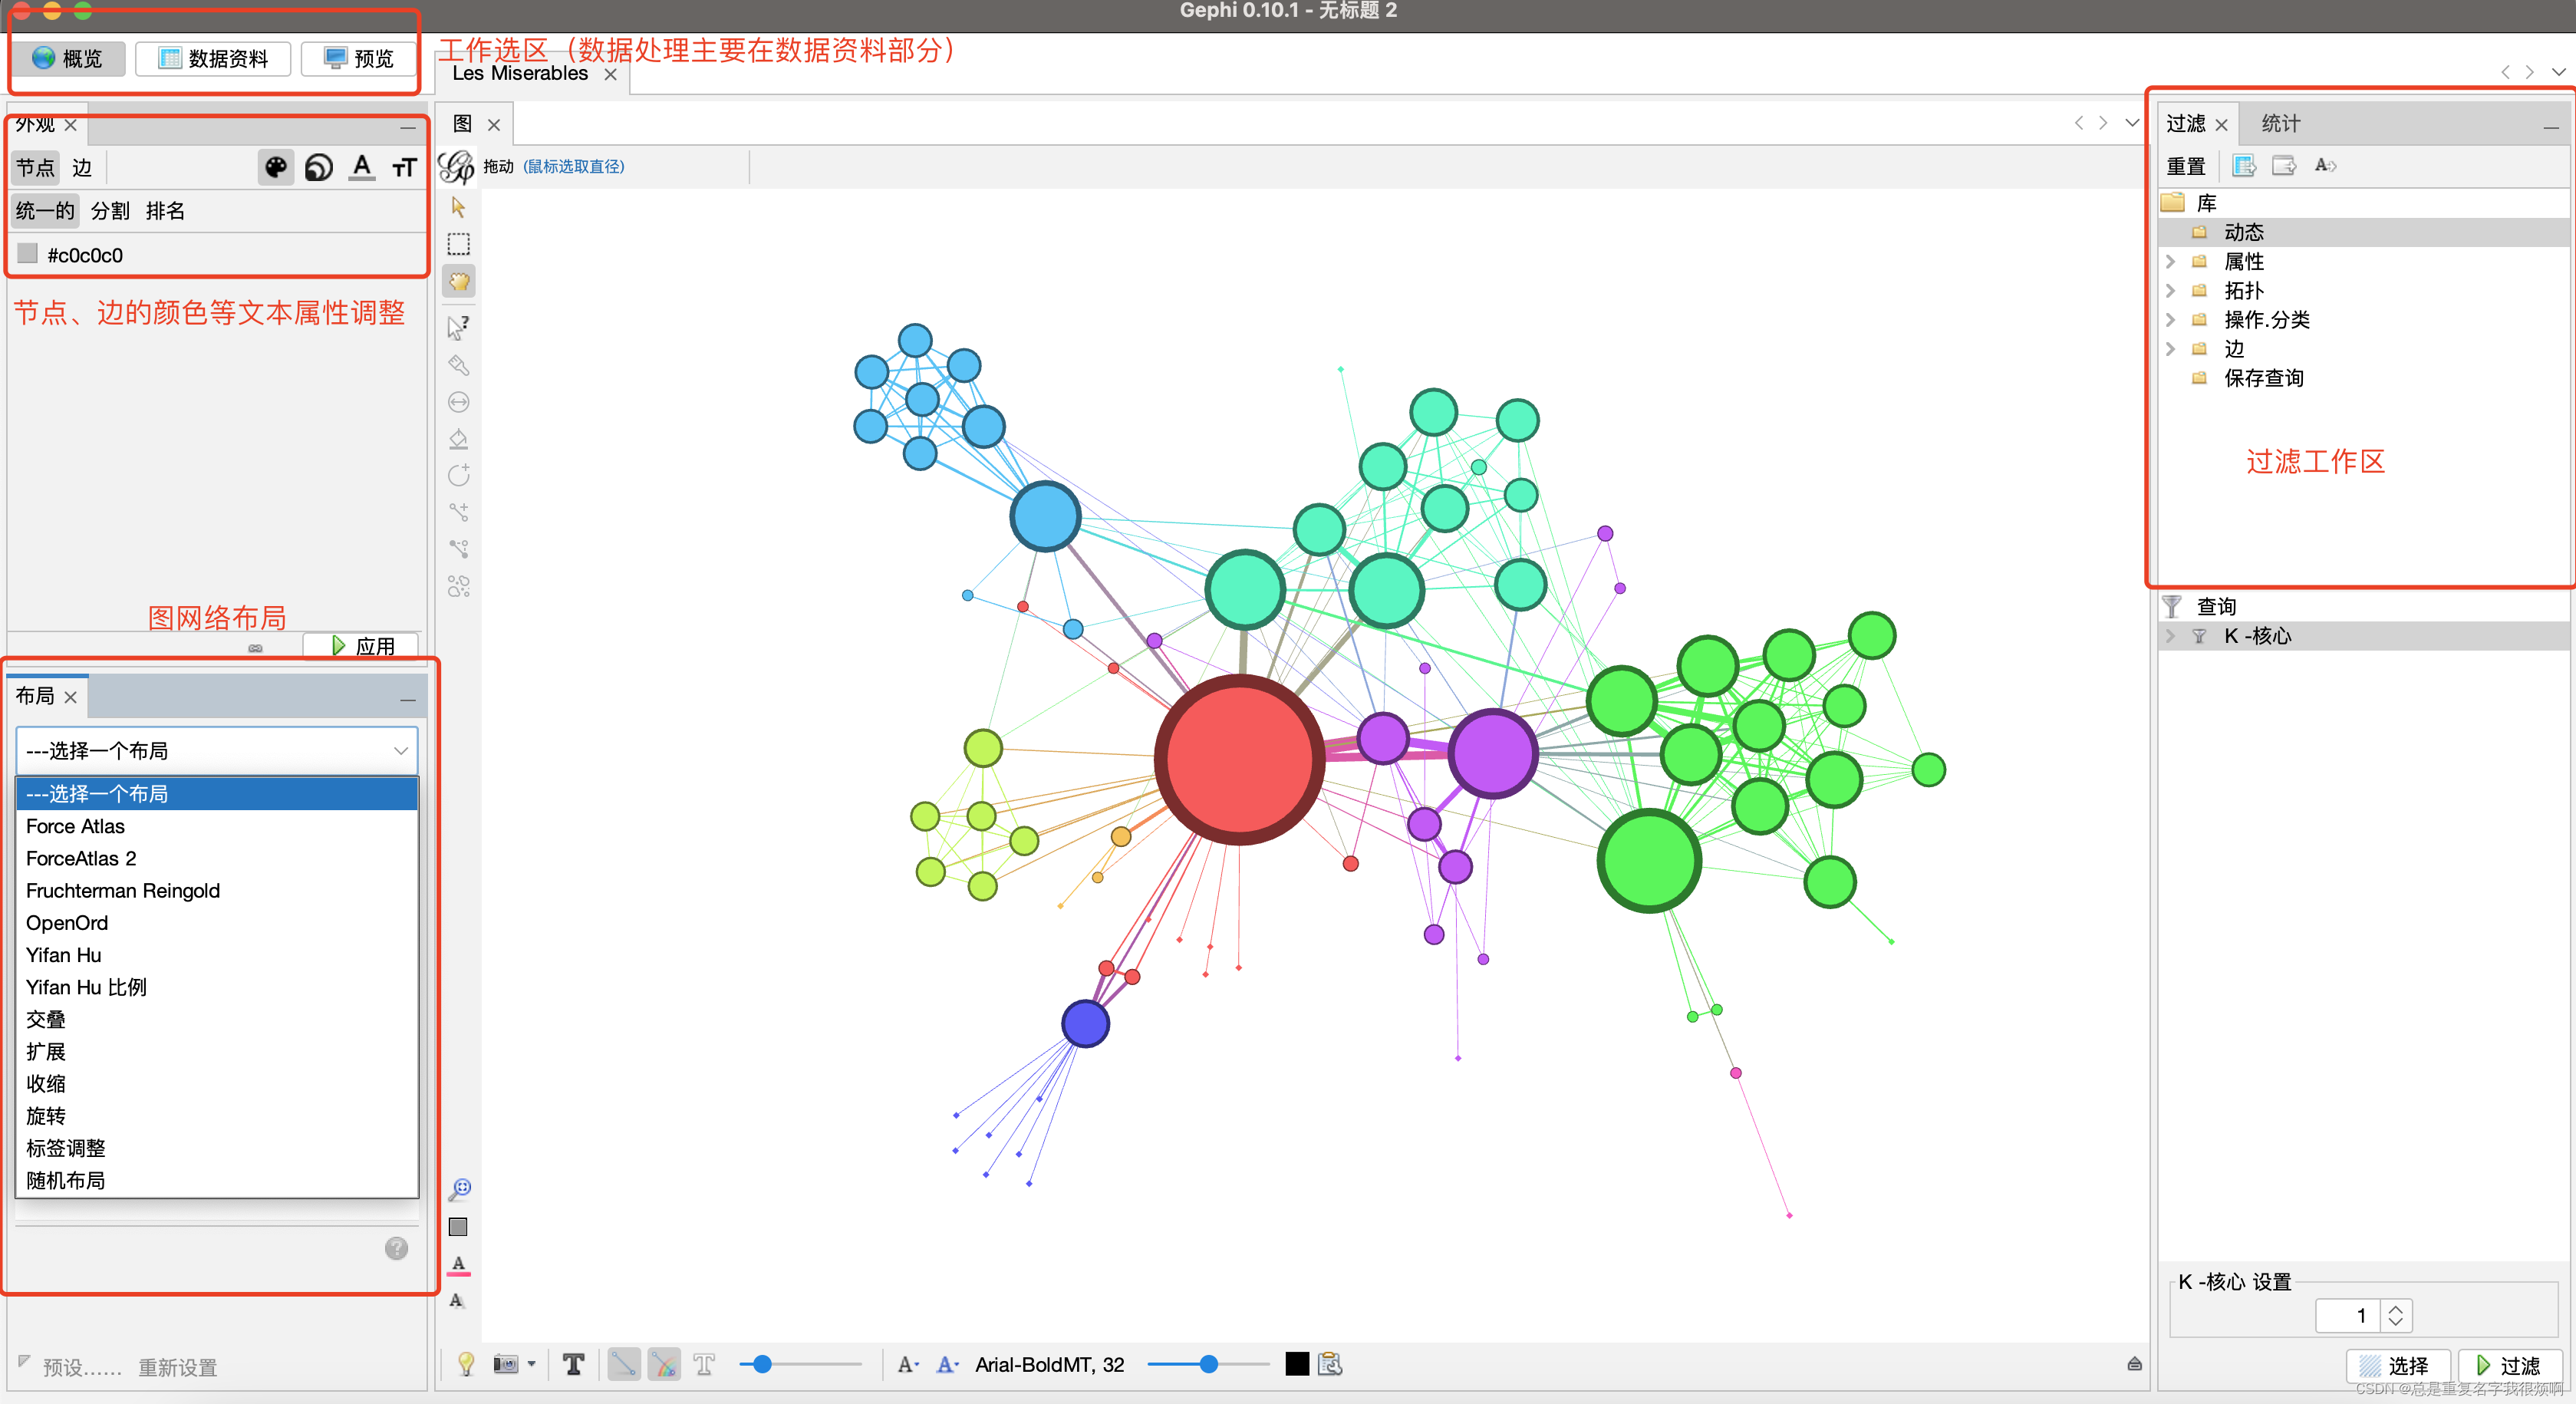Screen dimensions: 2576x1404
Task: Click the node size icon in Appearance
Action: pyautogui.click(x=318, y=167)
